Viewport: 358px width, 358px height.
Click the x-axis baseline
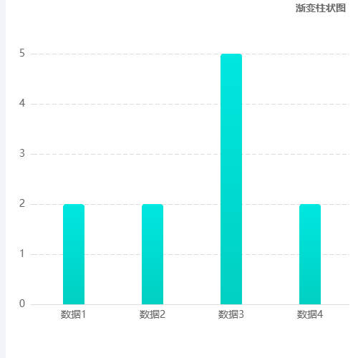pos(190,304)
